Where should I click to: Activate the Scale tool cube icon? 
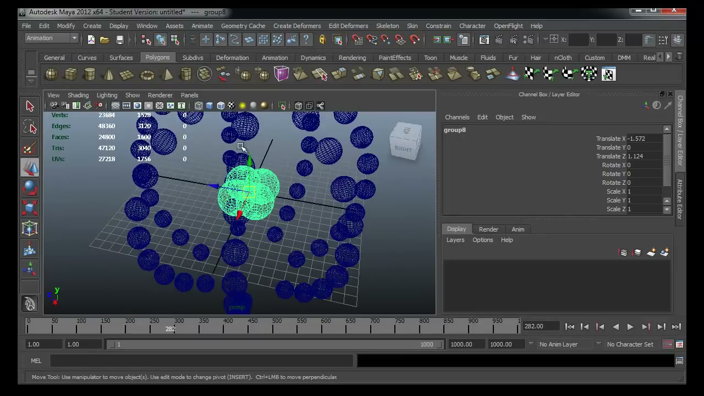30,208
